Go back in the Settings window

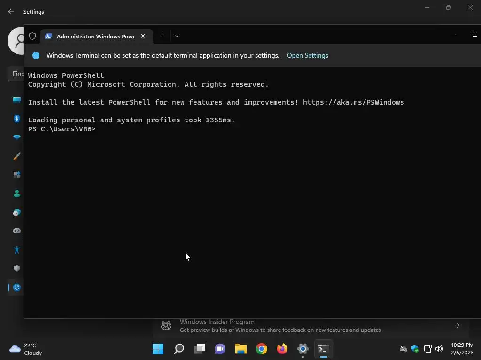(11, 11)
